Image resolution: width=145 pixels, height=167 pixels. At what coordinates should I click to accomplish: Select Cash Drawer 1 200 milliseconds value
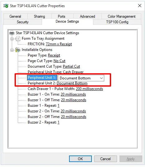point(89,89)
